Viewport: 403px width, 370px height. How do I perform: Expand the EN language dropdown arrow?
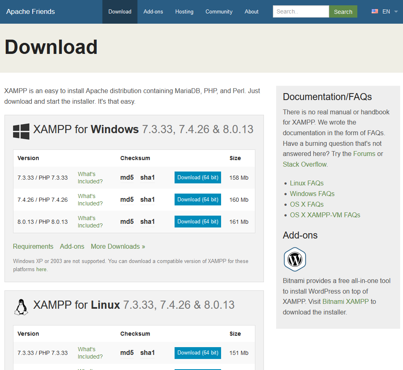coord(396,11)
